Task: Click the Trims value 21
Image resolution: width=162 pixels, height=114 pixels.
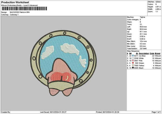Action: (x=141, y=24)
